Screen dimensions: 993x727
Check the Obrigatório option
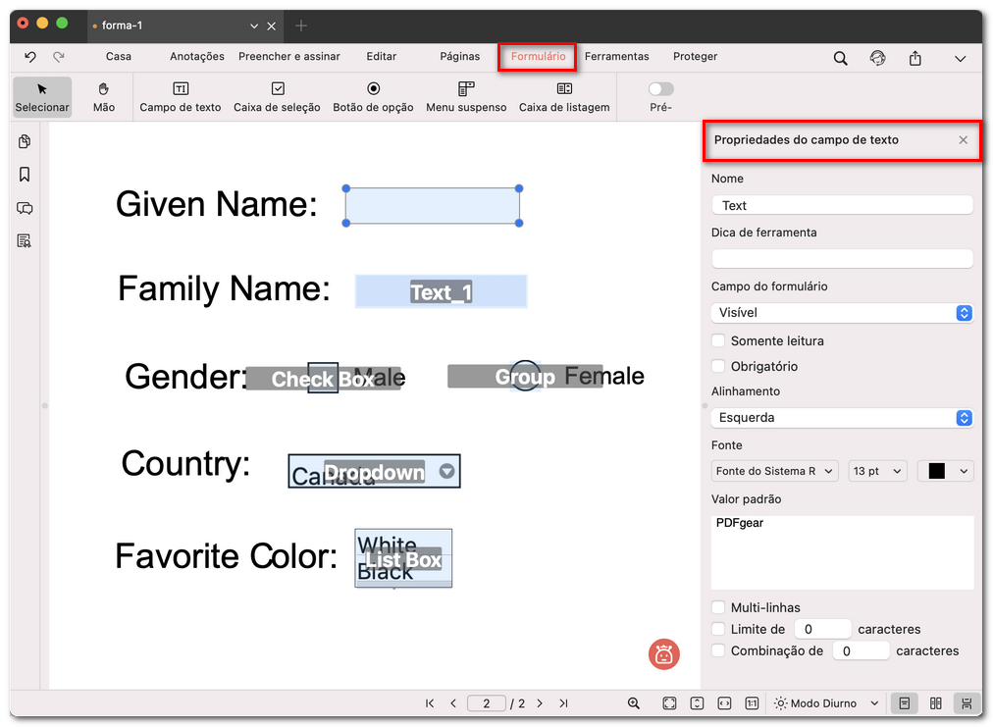719,367
